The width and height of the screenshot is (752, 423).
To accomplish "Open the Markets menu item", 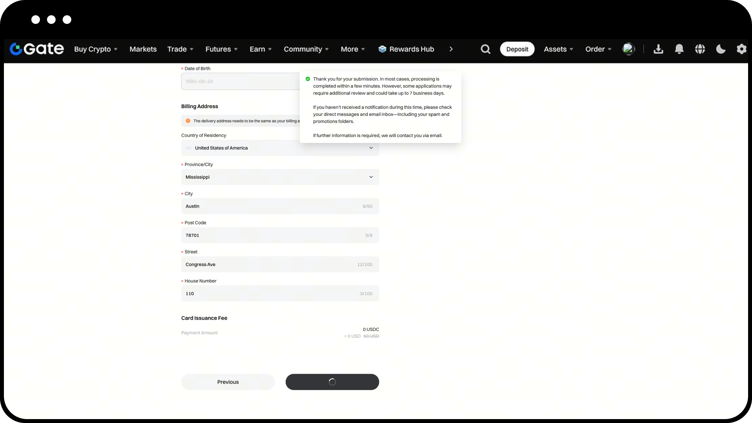I will pos(143,49).
